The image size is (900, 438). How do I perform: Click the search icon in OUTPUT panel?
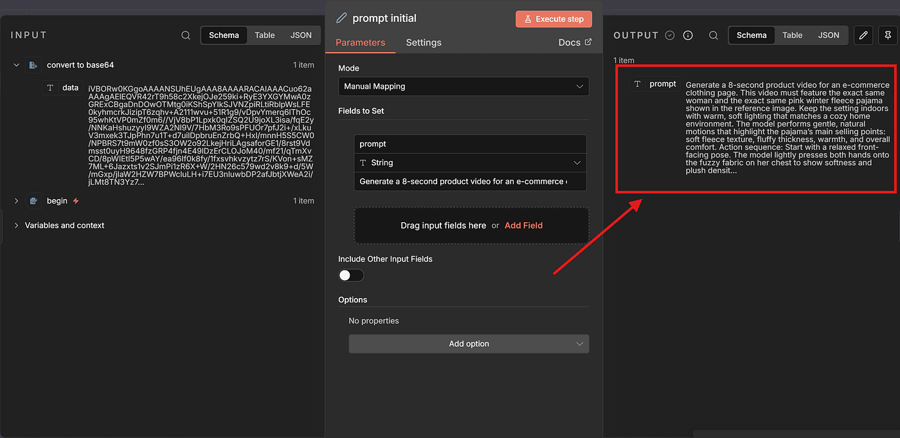click(x=714, y=35)
